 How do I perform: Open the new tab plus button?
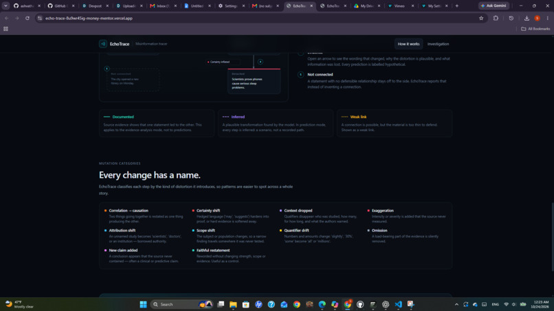point(457,5)
